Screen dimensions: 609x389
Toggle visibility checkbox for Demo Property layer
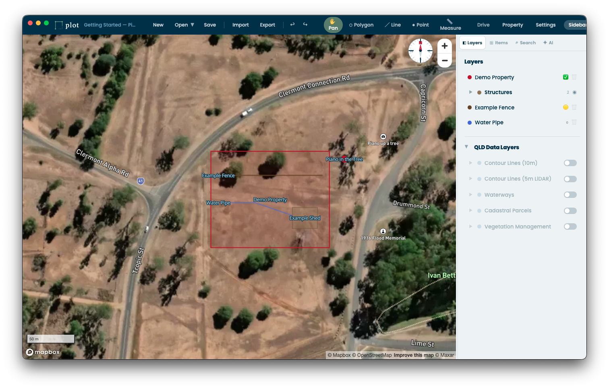click(565, 77)
